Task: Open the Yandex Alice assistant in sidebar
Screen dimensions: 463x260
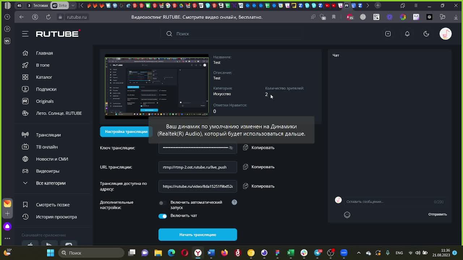Action: click(x=7, y=226)
